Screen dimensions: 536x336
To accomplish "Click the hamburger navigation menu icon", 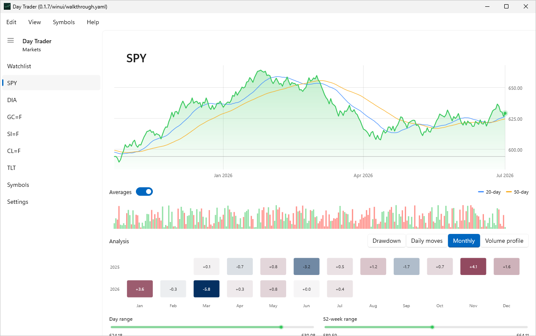I will pos(11,41).
